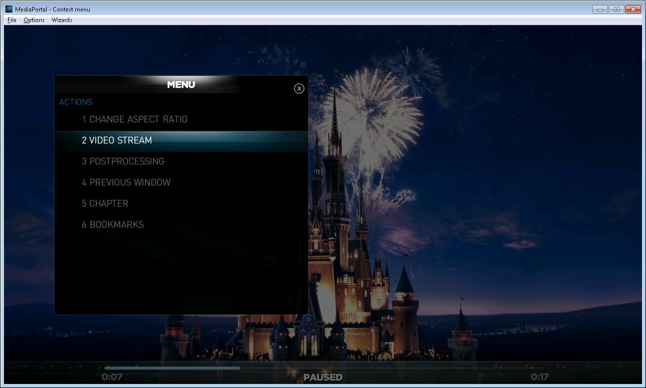Maximize the MediaPortal window
Screen dimensions: 646x388
click(616, 9)
